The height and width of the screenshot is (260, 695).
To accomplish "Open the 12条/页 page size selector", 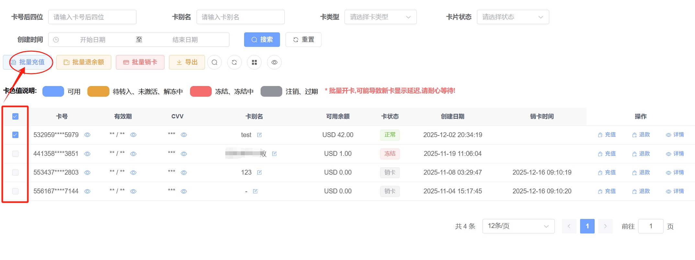I will pos(518,226).
